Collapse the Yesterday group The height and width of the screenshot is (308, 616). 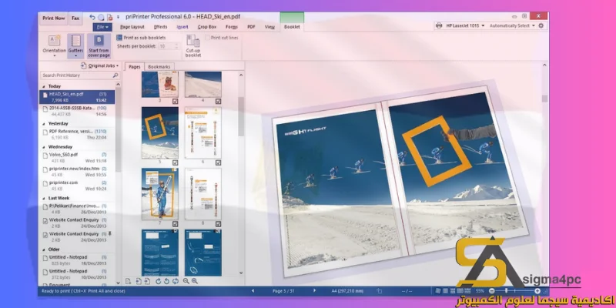43,123
